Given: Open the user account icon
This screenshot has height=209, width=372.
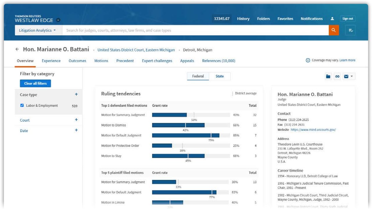Looking at the screenshot, I should [x=332, y=19].
